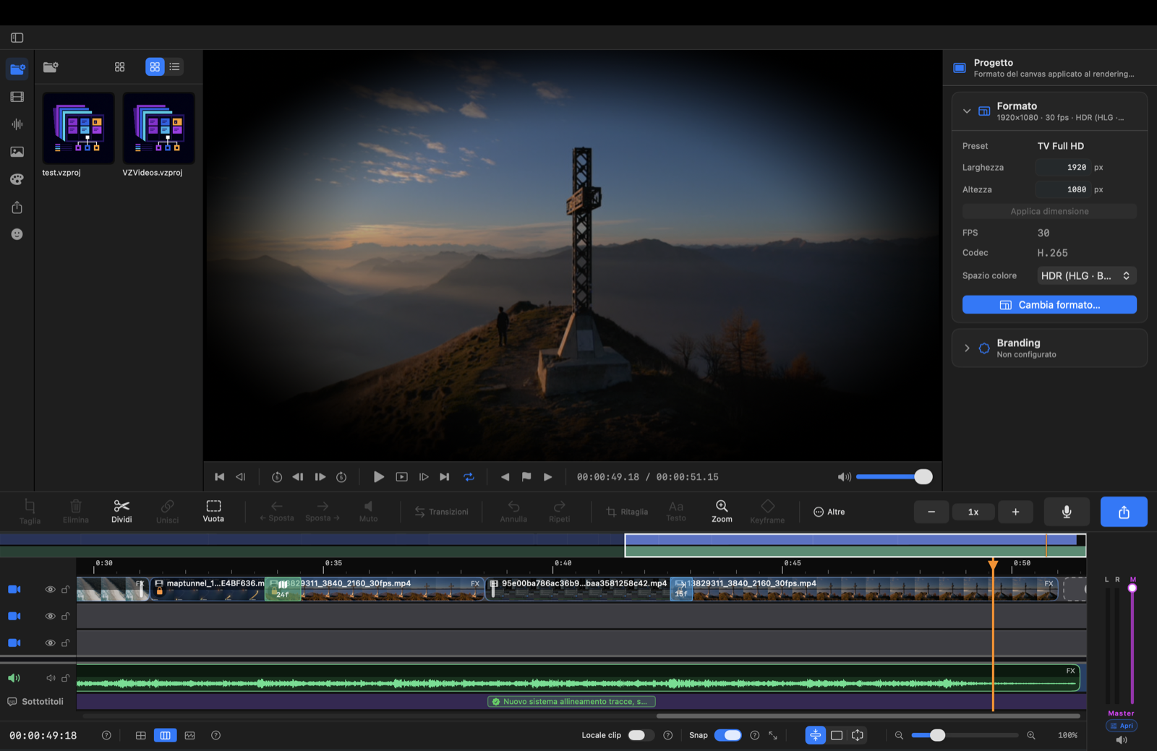Click the Cambia formato button
The height and width of the screenshot is (751, 1157).
click(x=1049, y=305)
